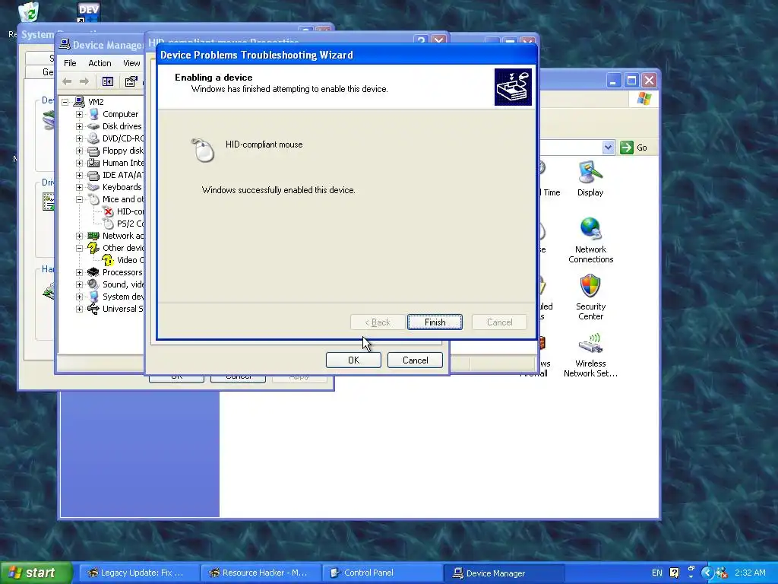The width and height of the screenshot is (778, 584).
Task: Open the DEV desktop shortcut
Action: [x=88, y=12]
